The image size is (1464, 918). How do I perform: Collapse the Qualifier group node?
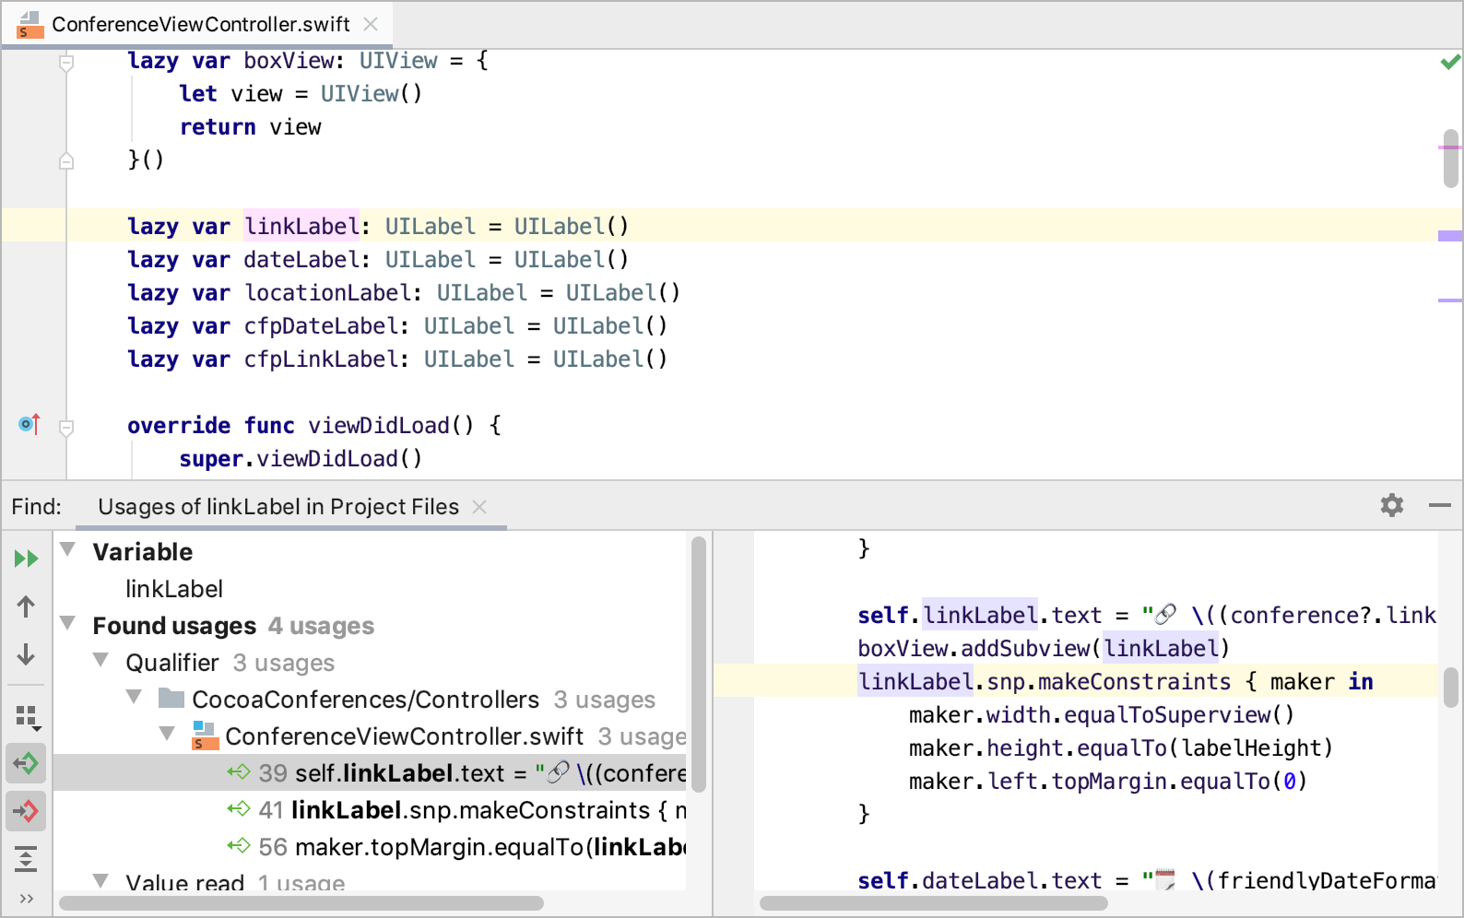click(100, 660)
